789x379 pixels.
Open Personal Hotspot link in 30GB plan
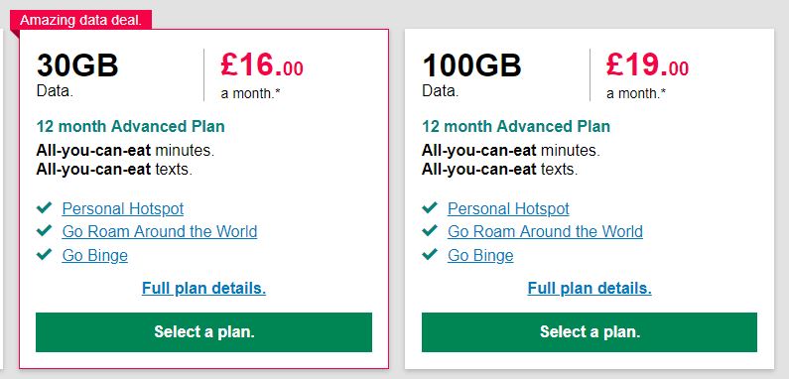point(123,208)
